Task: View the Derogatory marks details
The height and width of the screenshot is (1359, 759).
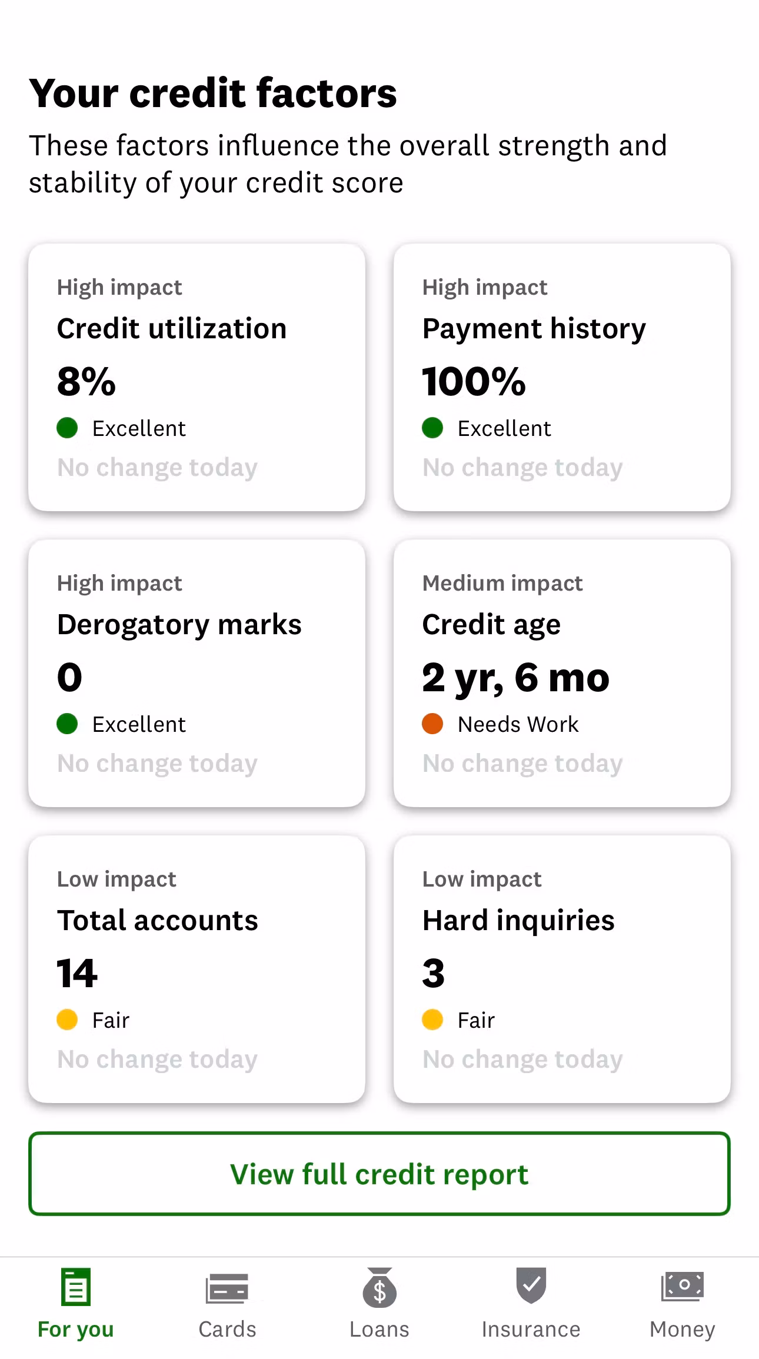Action: click(197, 673)
